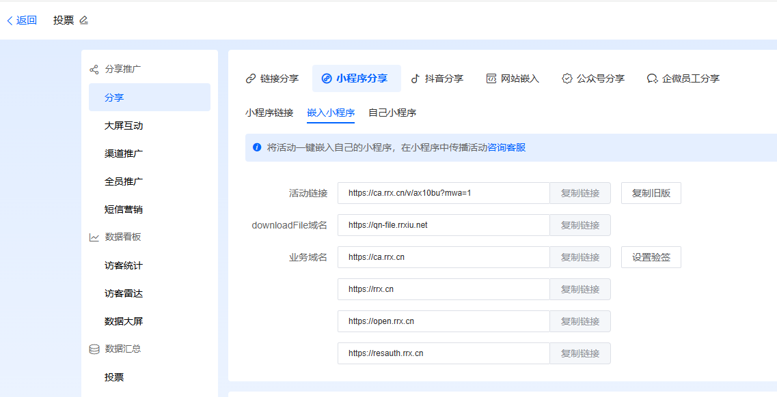Select the 小程序分享 tab

coord(355,78)
